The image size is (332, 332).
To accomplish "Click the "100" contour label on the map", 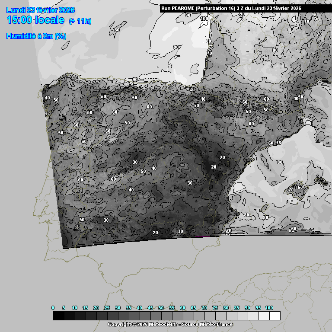I will pos(204,19).
